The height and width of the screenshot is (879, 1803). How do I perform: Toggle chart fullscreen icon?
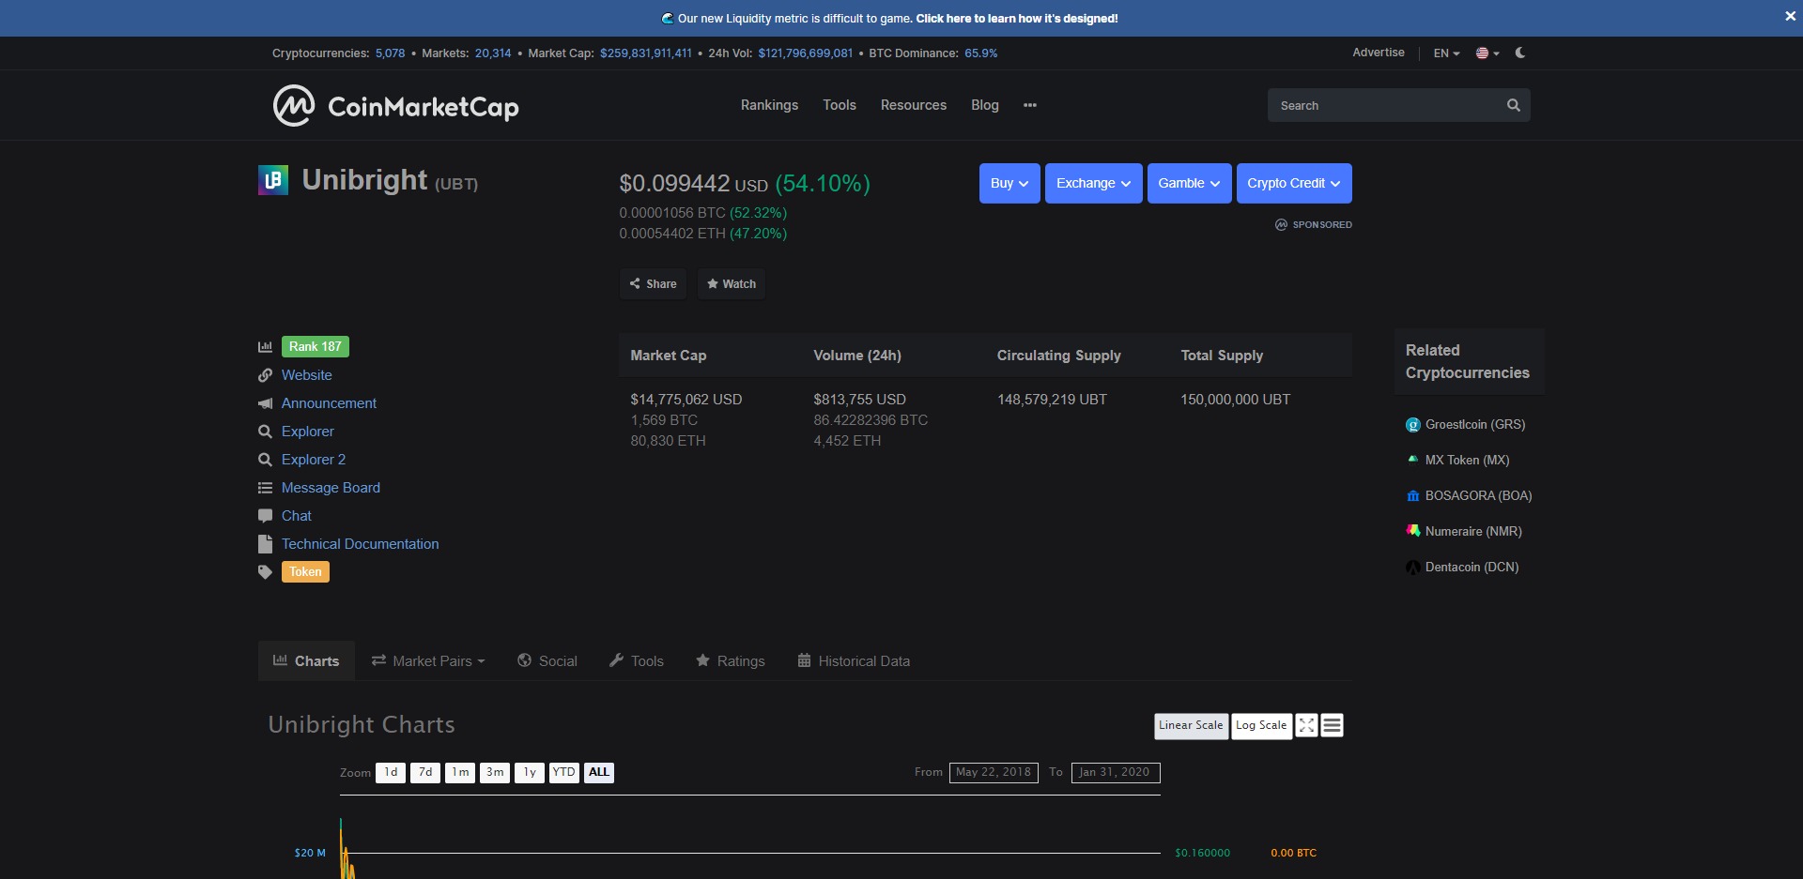click(1306, 726)
